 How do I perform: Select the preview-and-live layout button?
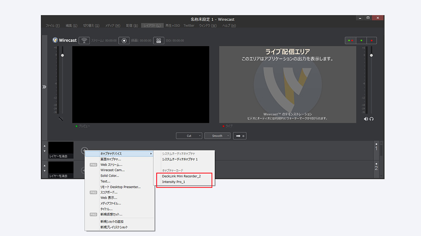[x=350, y=40]
